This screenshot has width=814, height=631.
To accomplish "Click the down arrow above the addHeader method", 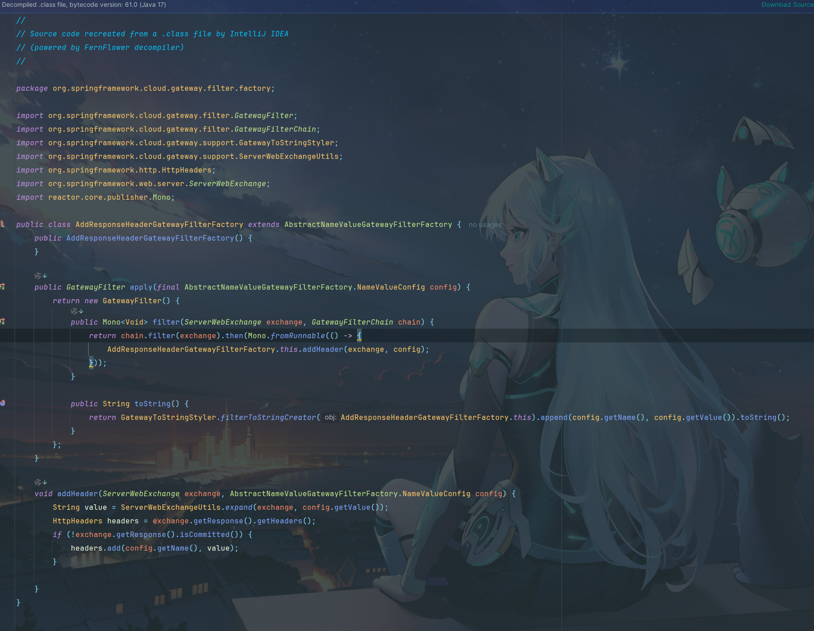I will click(x=45, y=482).
